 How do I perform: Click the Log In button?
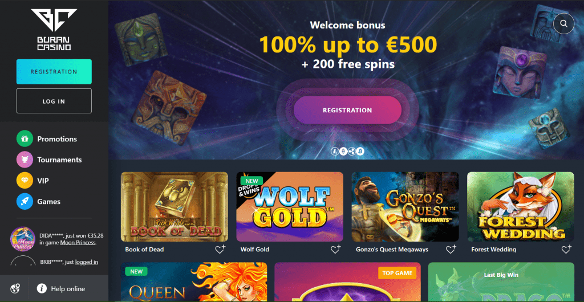[54, 101]
